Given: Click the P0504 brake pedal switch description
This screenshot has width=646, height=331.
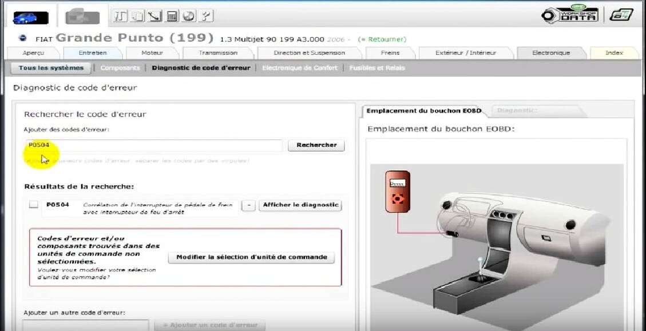Looking at the screenshot, I should [x=158, y=208].
